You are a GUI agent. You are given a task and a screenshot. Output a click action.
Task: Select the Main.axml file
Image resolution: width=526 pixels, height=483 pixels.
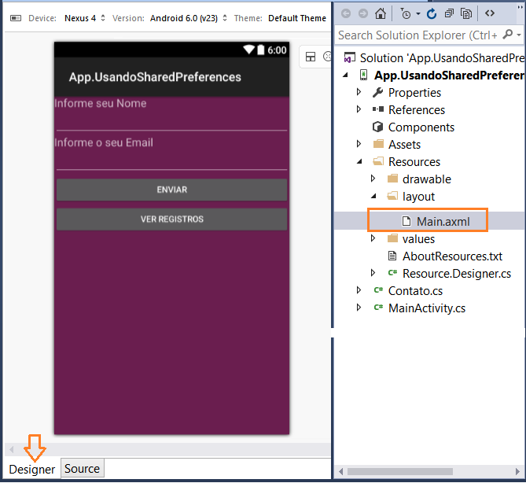tap(435, 222)
